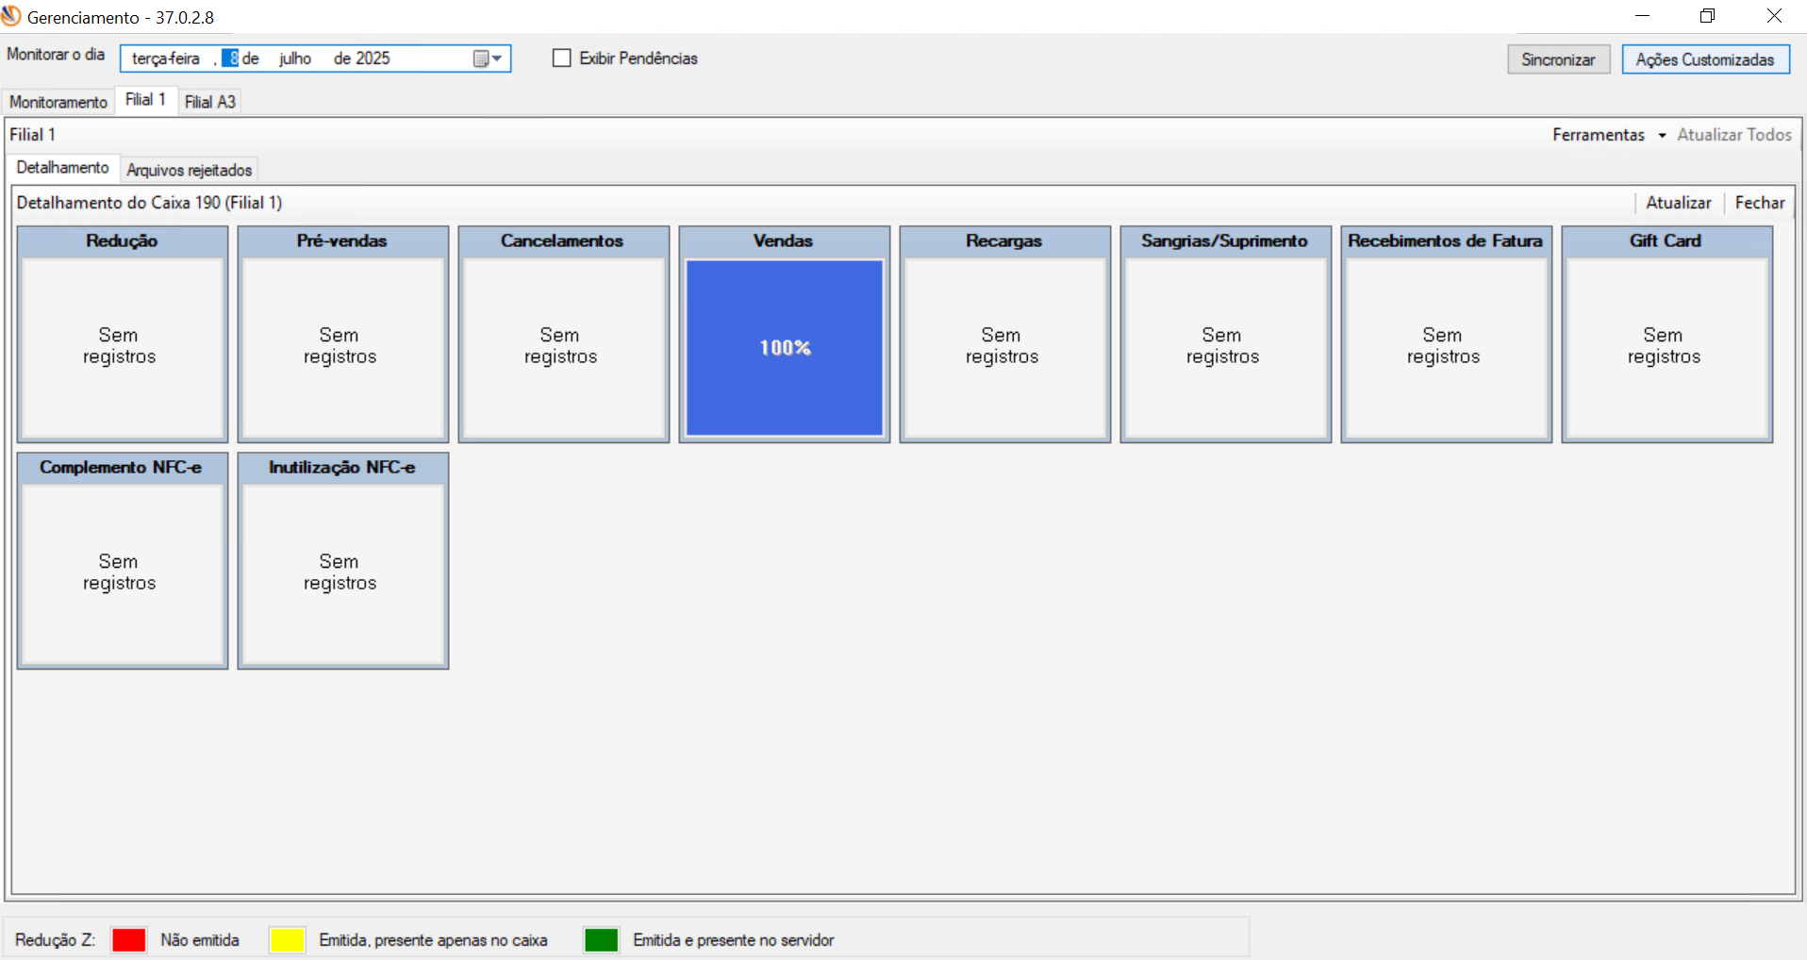Enable the Exibir Pendências checkbox
Screen dimensions: 1807x960
pos(562,58)
